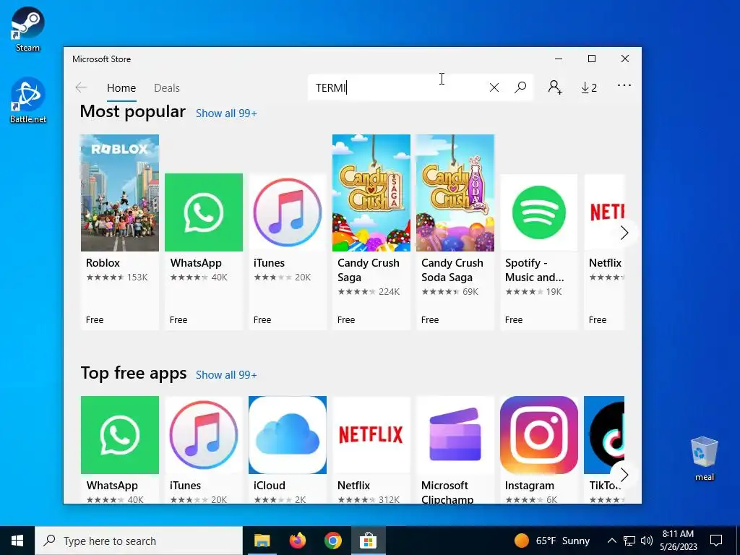Open the Spotify icon in Most popular

[539, 212]
